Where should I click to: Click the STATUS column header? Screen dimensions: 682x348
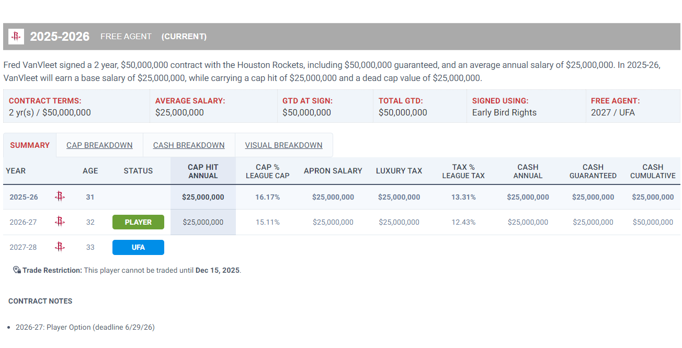[x=139, y=171]
